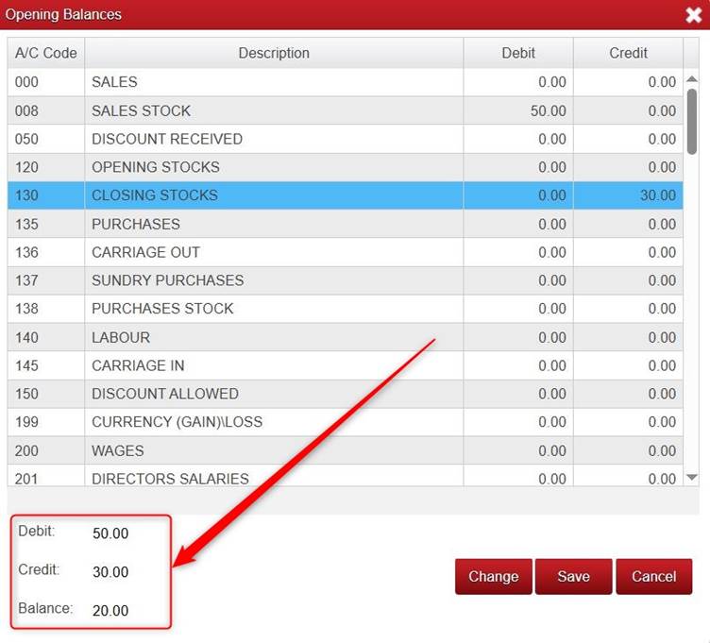The height and width of the screenshot is (643, 710).
Task: Click the Credit column header
Action: pos(628,53)
